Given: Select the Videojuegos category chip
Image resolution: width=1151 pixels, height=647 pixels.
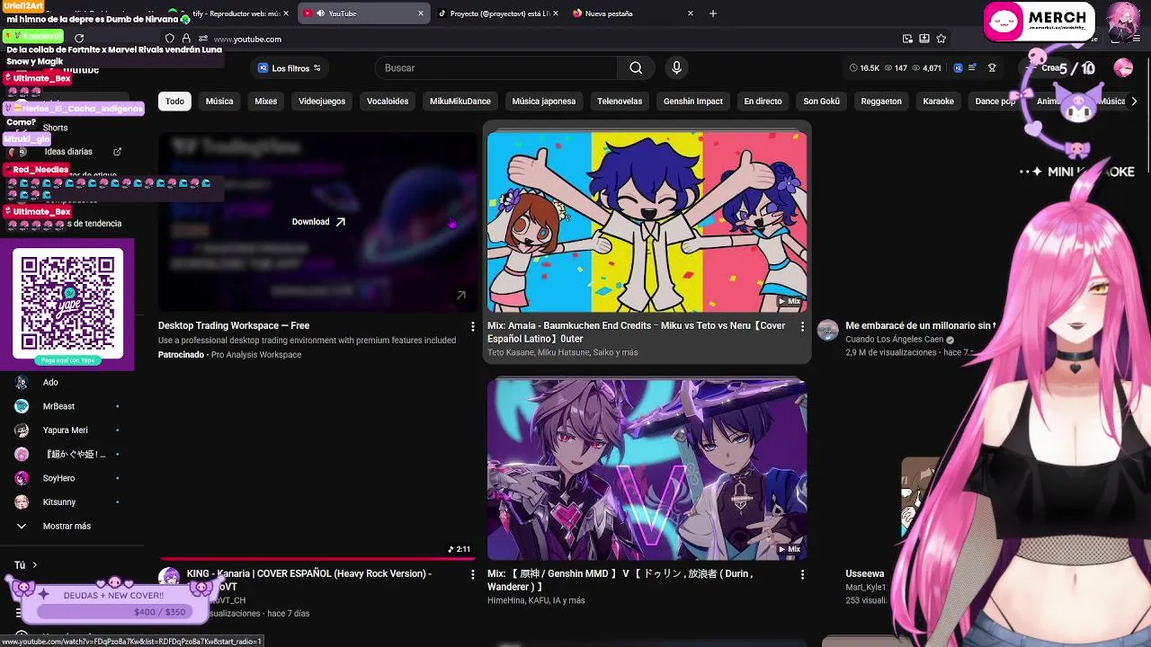Looking at the screenshot, I should [x=322, y=102].
